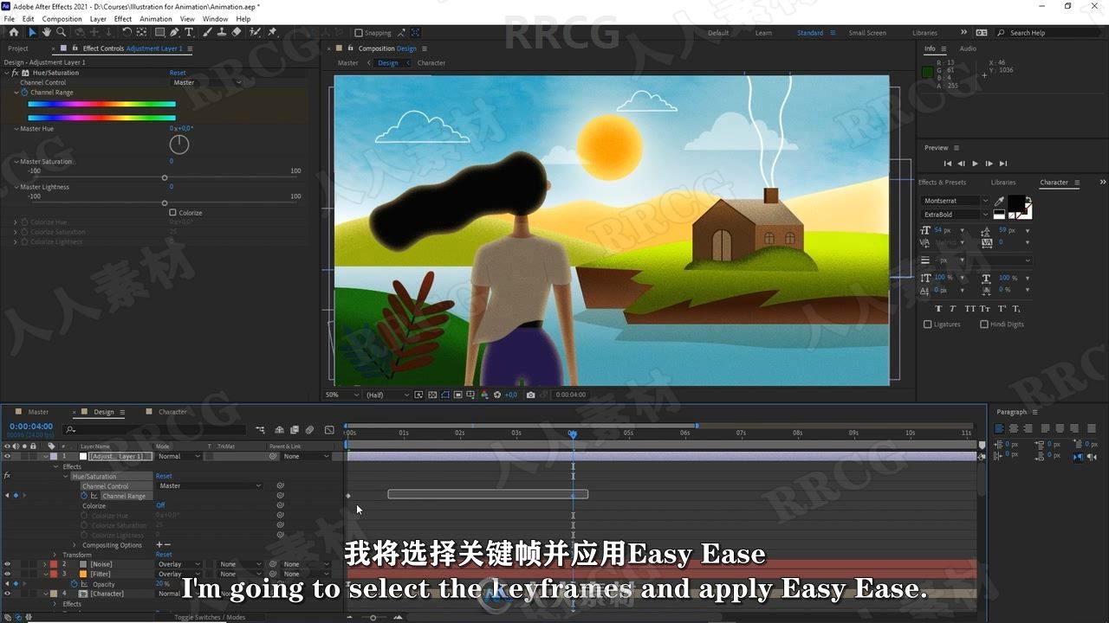Jump to last frame in Preview

point(1003,164)
